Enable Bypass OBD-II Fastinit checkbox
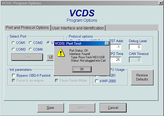The width and height of the screenshot is (164, 116). 14,75
